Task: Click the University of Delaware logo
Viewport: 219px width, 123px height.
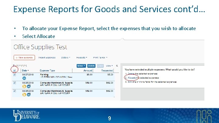Action: coord(26,115)
